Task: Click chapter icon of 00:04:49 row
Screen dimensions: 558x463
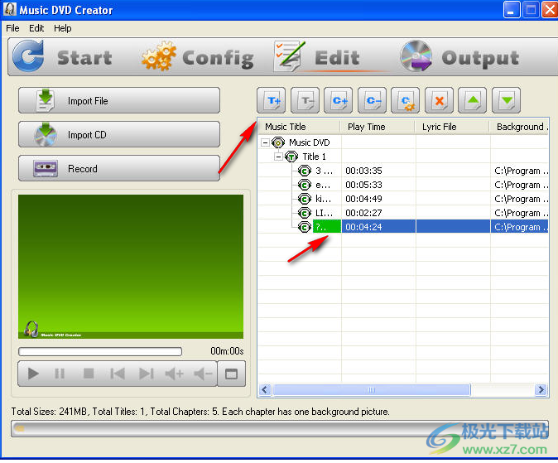Action: coord(305,199)
